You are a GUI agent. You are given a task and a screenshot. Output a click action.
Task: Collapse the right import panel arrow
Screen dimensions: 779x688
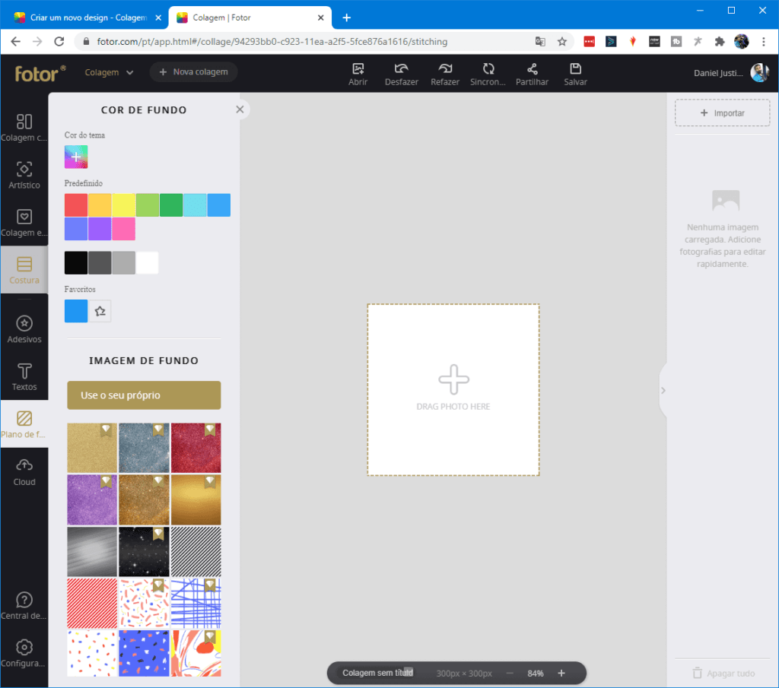663,390
